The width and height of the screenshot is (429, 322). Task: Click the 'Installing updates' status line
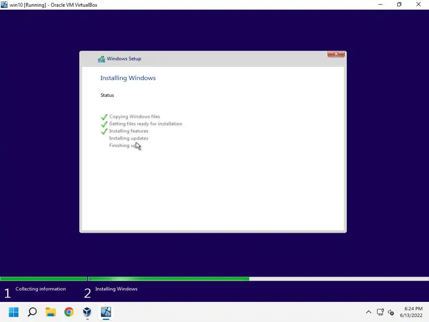click(x=129, y=138)
